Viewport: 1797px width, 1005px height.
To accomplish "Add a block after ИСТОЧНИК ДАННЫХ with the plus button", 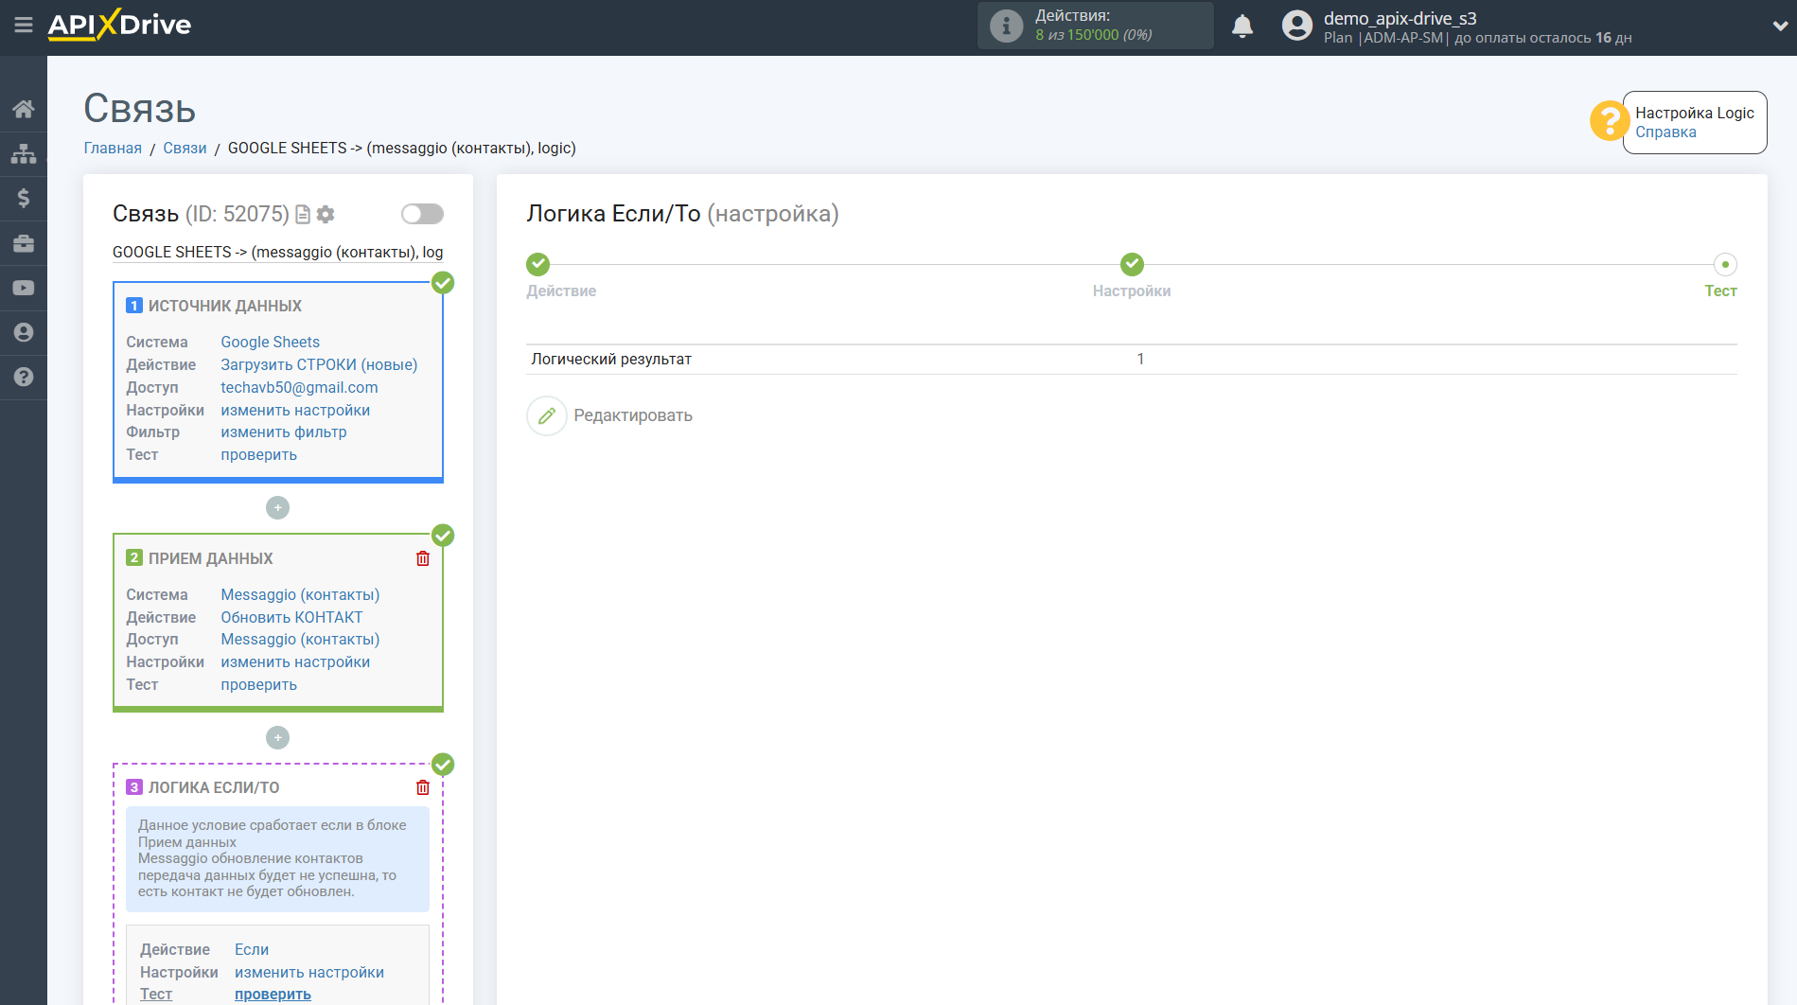I will [x=277, y=508].
